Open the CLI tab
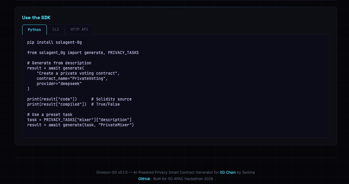 (x=56, y=30)
